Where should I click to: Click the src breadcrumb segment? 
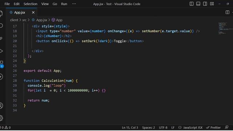24,20
